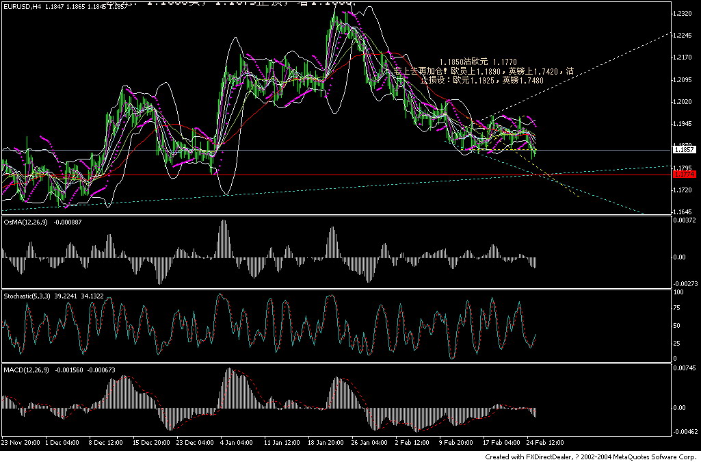Click the 0.00372 OsMA scale value
The height and width of the screenshot is (462, 701).
[x=686, y=220]
